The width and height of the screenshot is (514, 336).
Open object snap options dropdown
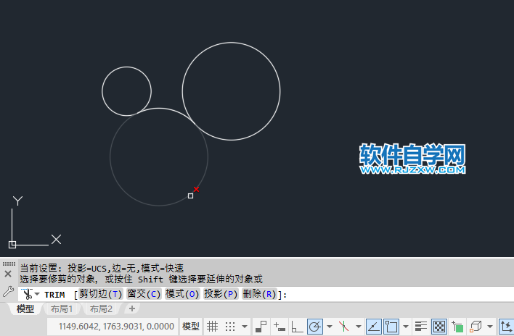pyautogui.click(x=406, y=326)
